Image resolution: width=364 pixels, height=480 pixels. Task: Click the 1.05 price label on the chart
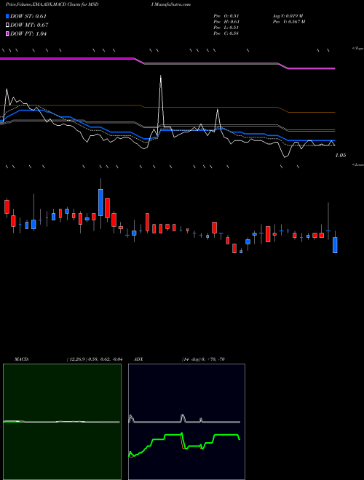tap(341, 156)
